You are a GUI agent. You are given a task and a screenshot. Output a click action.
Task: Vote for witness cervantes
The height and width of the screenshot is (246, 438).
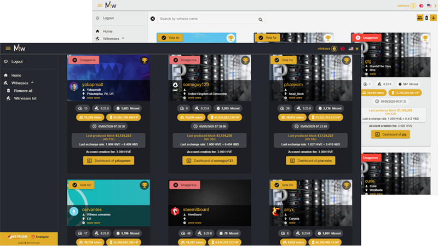pyautogui.click(x=82, y=185)
